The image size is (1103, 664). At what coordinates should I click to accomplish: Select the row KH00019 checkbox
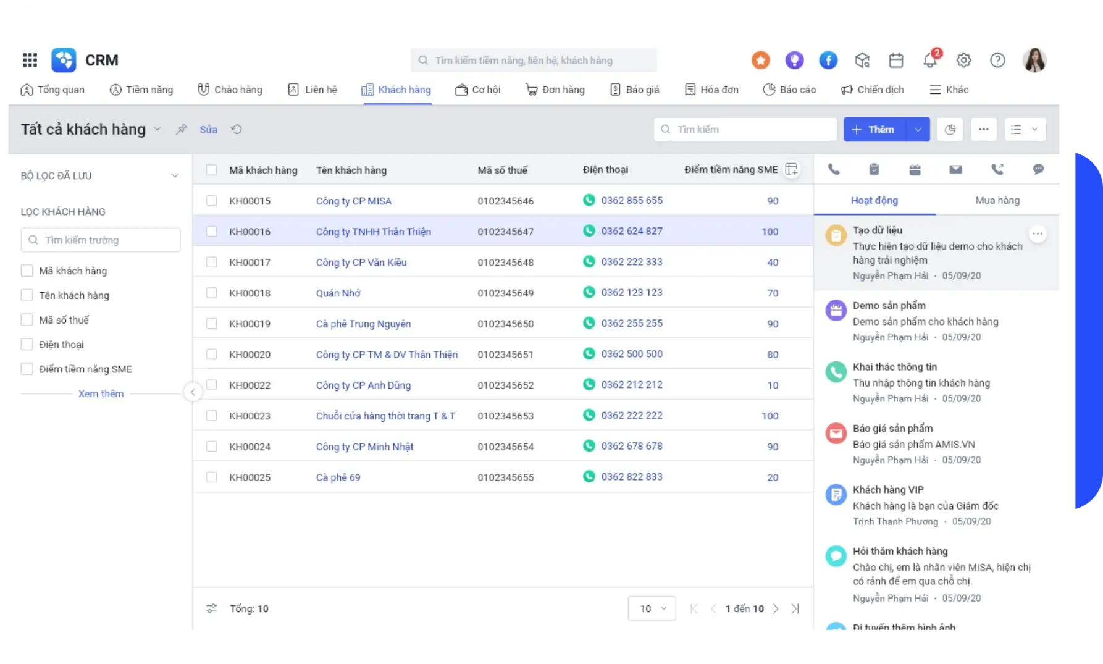(211, 324)
